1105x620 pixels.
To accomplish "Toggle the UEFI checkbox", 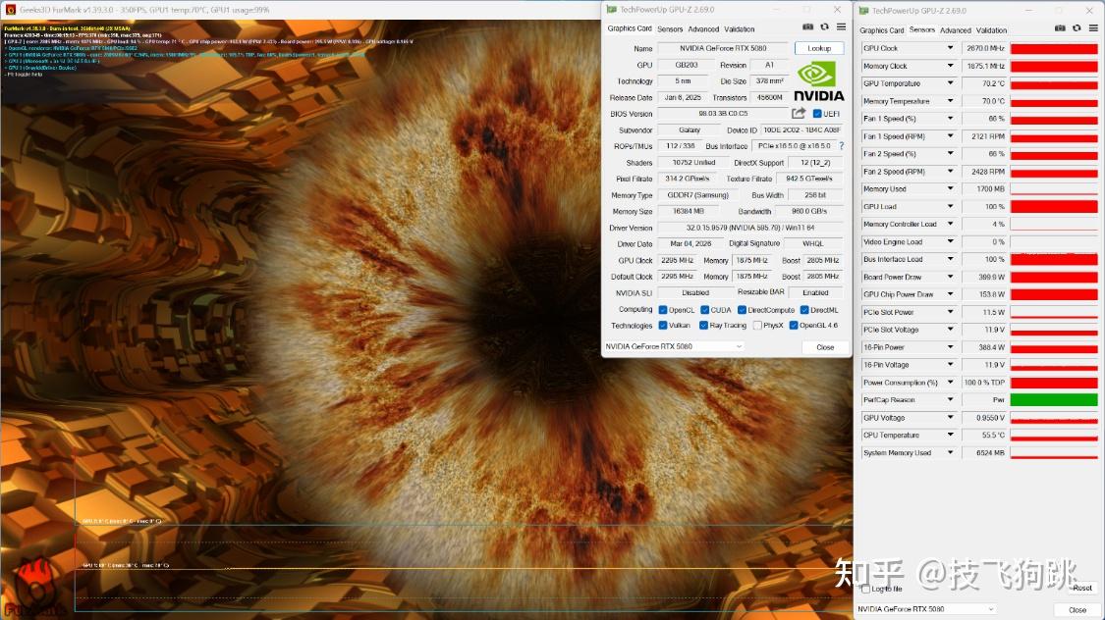I will click(817, 113).
